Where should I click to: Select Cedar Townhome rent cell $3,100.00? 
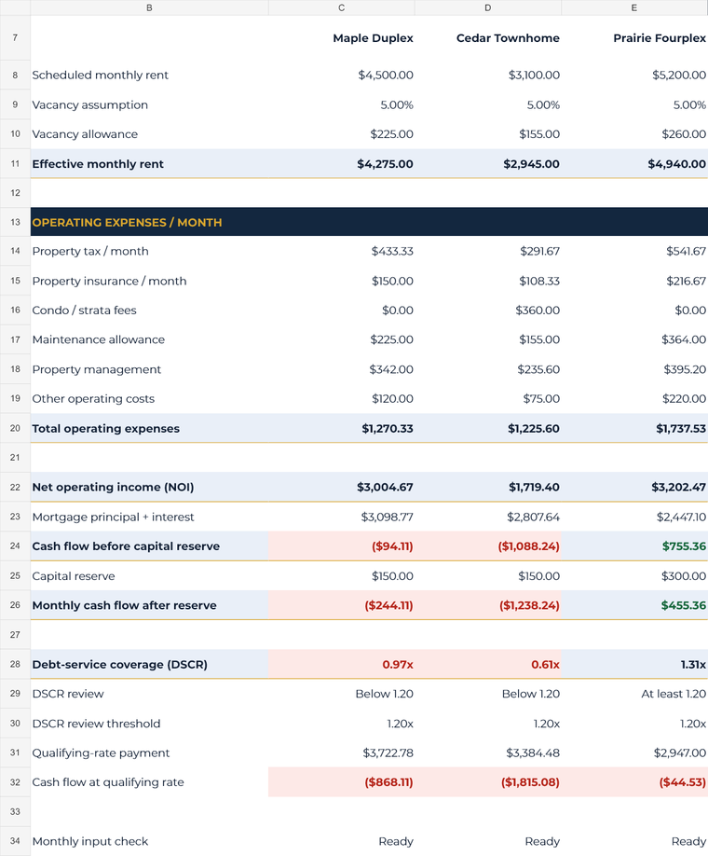pos(487,76)
